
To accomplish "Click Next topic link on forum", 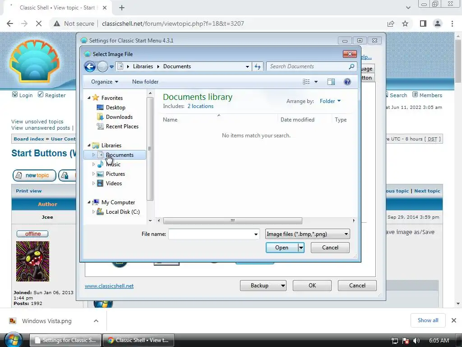I will [x=427, y=191].
